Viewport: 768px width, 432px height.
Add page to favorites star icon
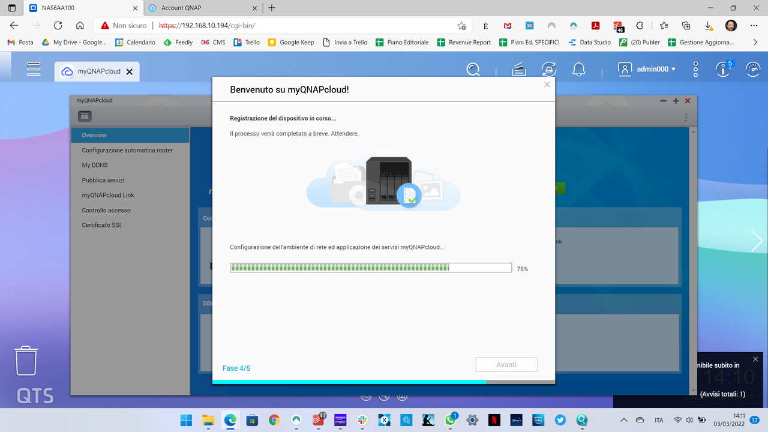(x=461, y=26)
